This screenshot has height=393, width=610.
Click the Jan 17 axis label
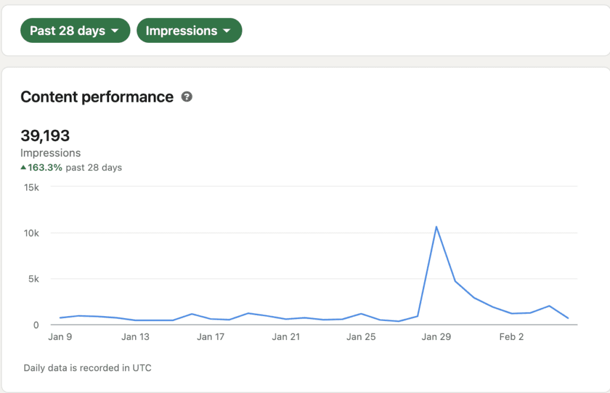coord(210,336)
